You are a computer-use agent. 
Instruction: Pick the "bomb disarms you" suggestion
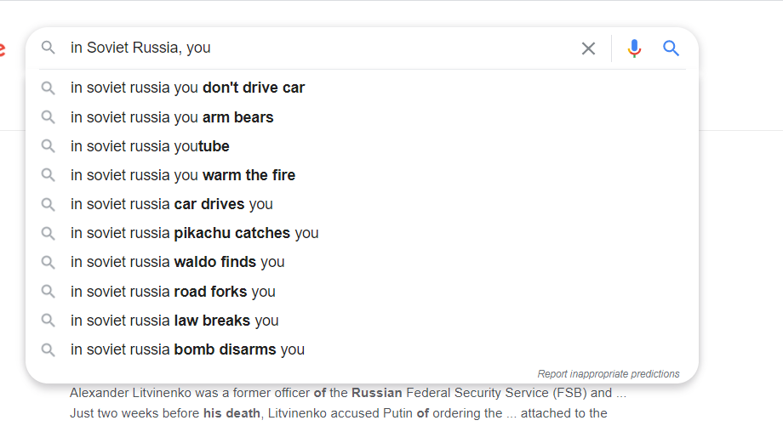click(x=187, y=349)
